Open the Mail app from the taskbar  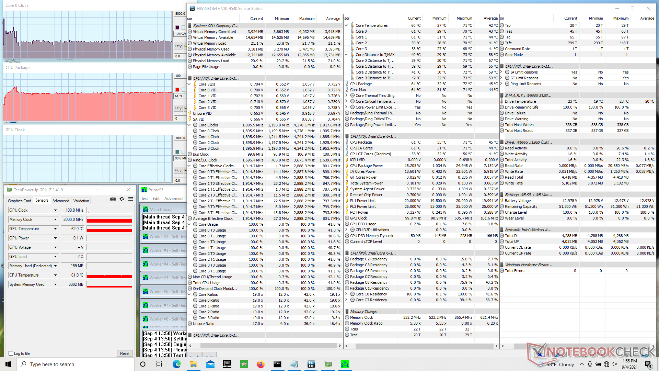point(210,364)
